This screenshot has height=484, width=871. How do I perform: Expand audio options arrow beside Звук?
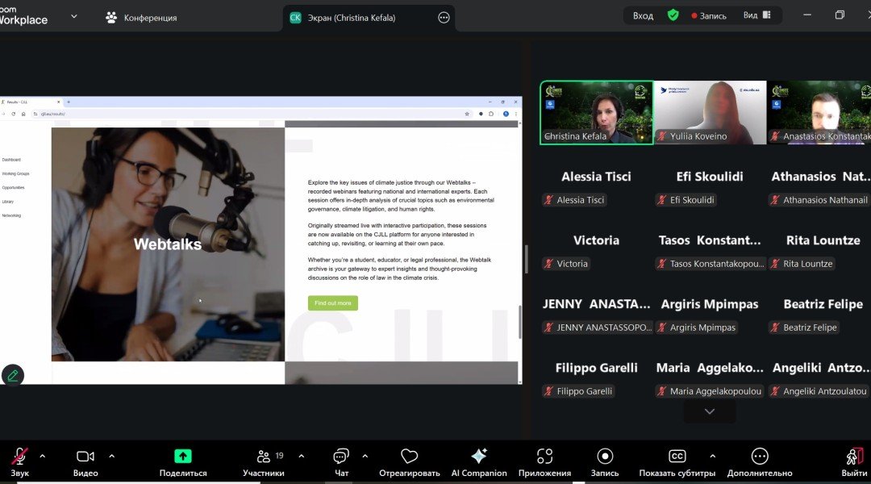[x=43, y=456]
